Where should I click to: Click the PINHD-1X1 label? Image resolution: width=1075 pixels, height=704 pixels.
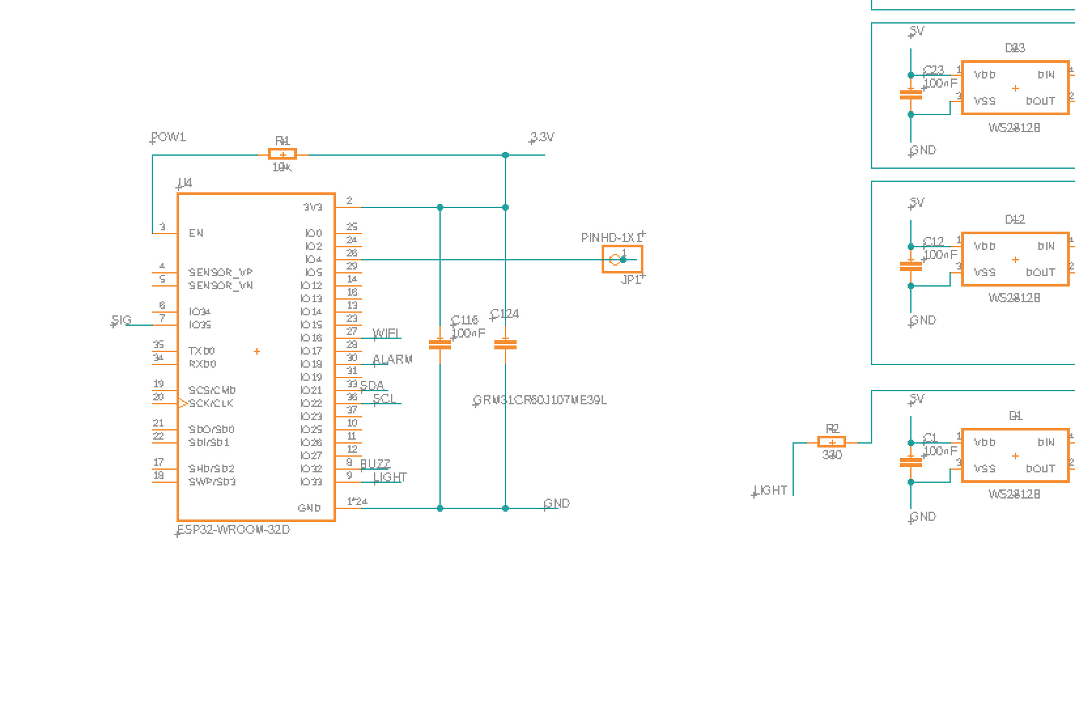tap(612, 238)
